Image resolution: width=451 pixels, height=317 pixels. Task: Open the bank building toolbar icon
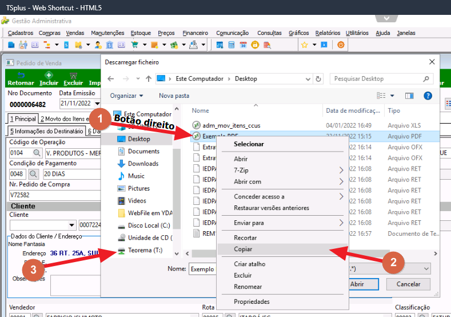point(110,45)
